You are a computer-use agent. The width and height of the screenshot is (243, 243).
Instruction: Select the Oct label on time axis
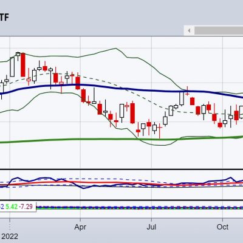(x=222, y=227)
